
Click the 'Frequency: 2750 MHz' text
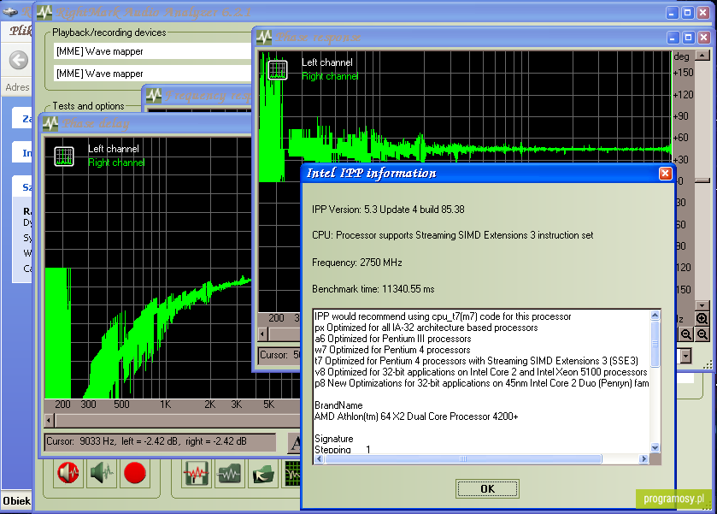click(x=356, y=263)
